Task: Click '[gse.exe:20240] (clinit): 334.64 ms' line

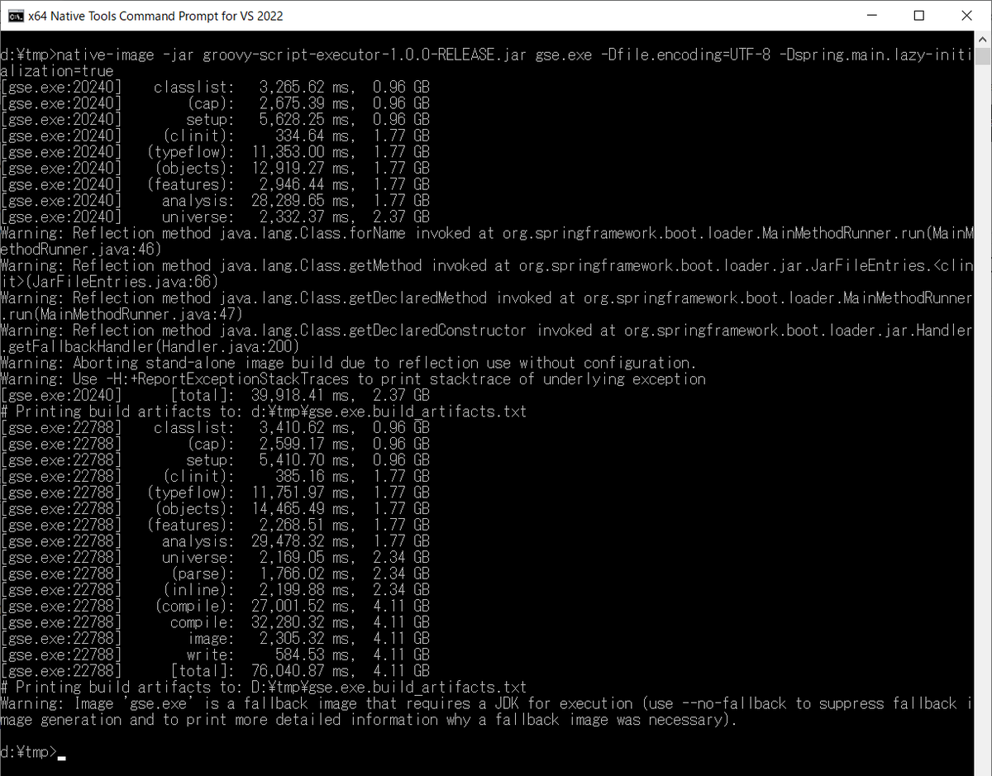Action: (x=216, y=136)
